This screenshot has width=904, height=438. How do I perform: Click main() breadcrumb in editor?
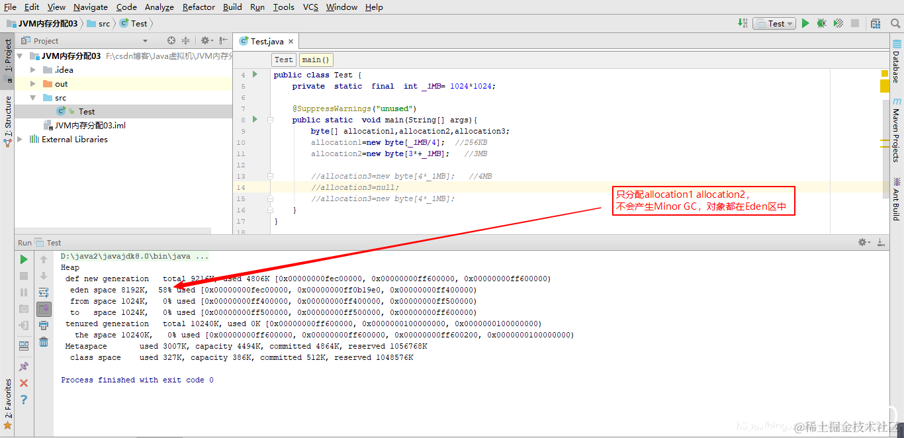click(316, 60)
